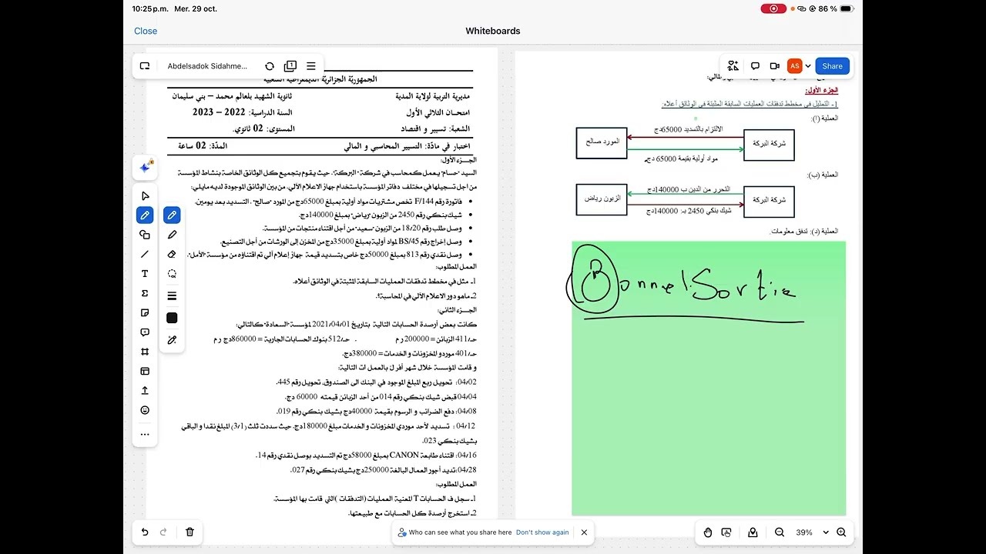The height and width of the screenshot is (554, 986).
Task: Open more tools ellipsis menu
Action: pos(145,435)
